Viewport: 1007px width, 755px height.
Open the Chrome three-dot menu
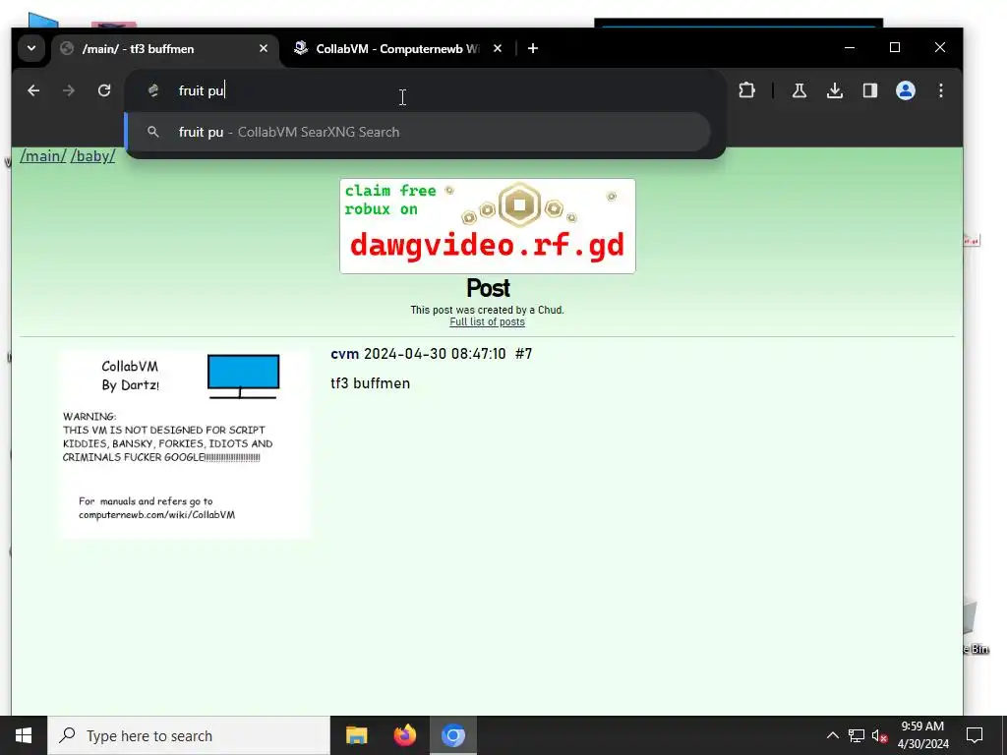tap(941, 90)
